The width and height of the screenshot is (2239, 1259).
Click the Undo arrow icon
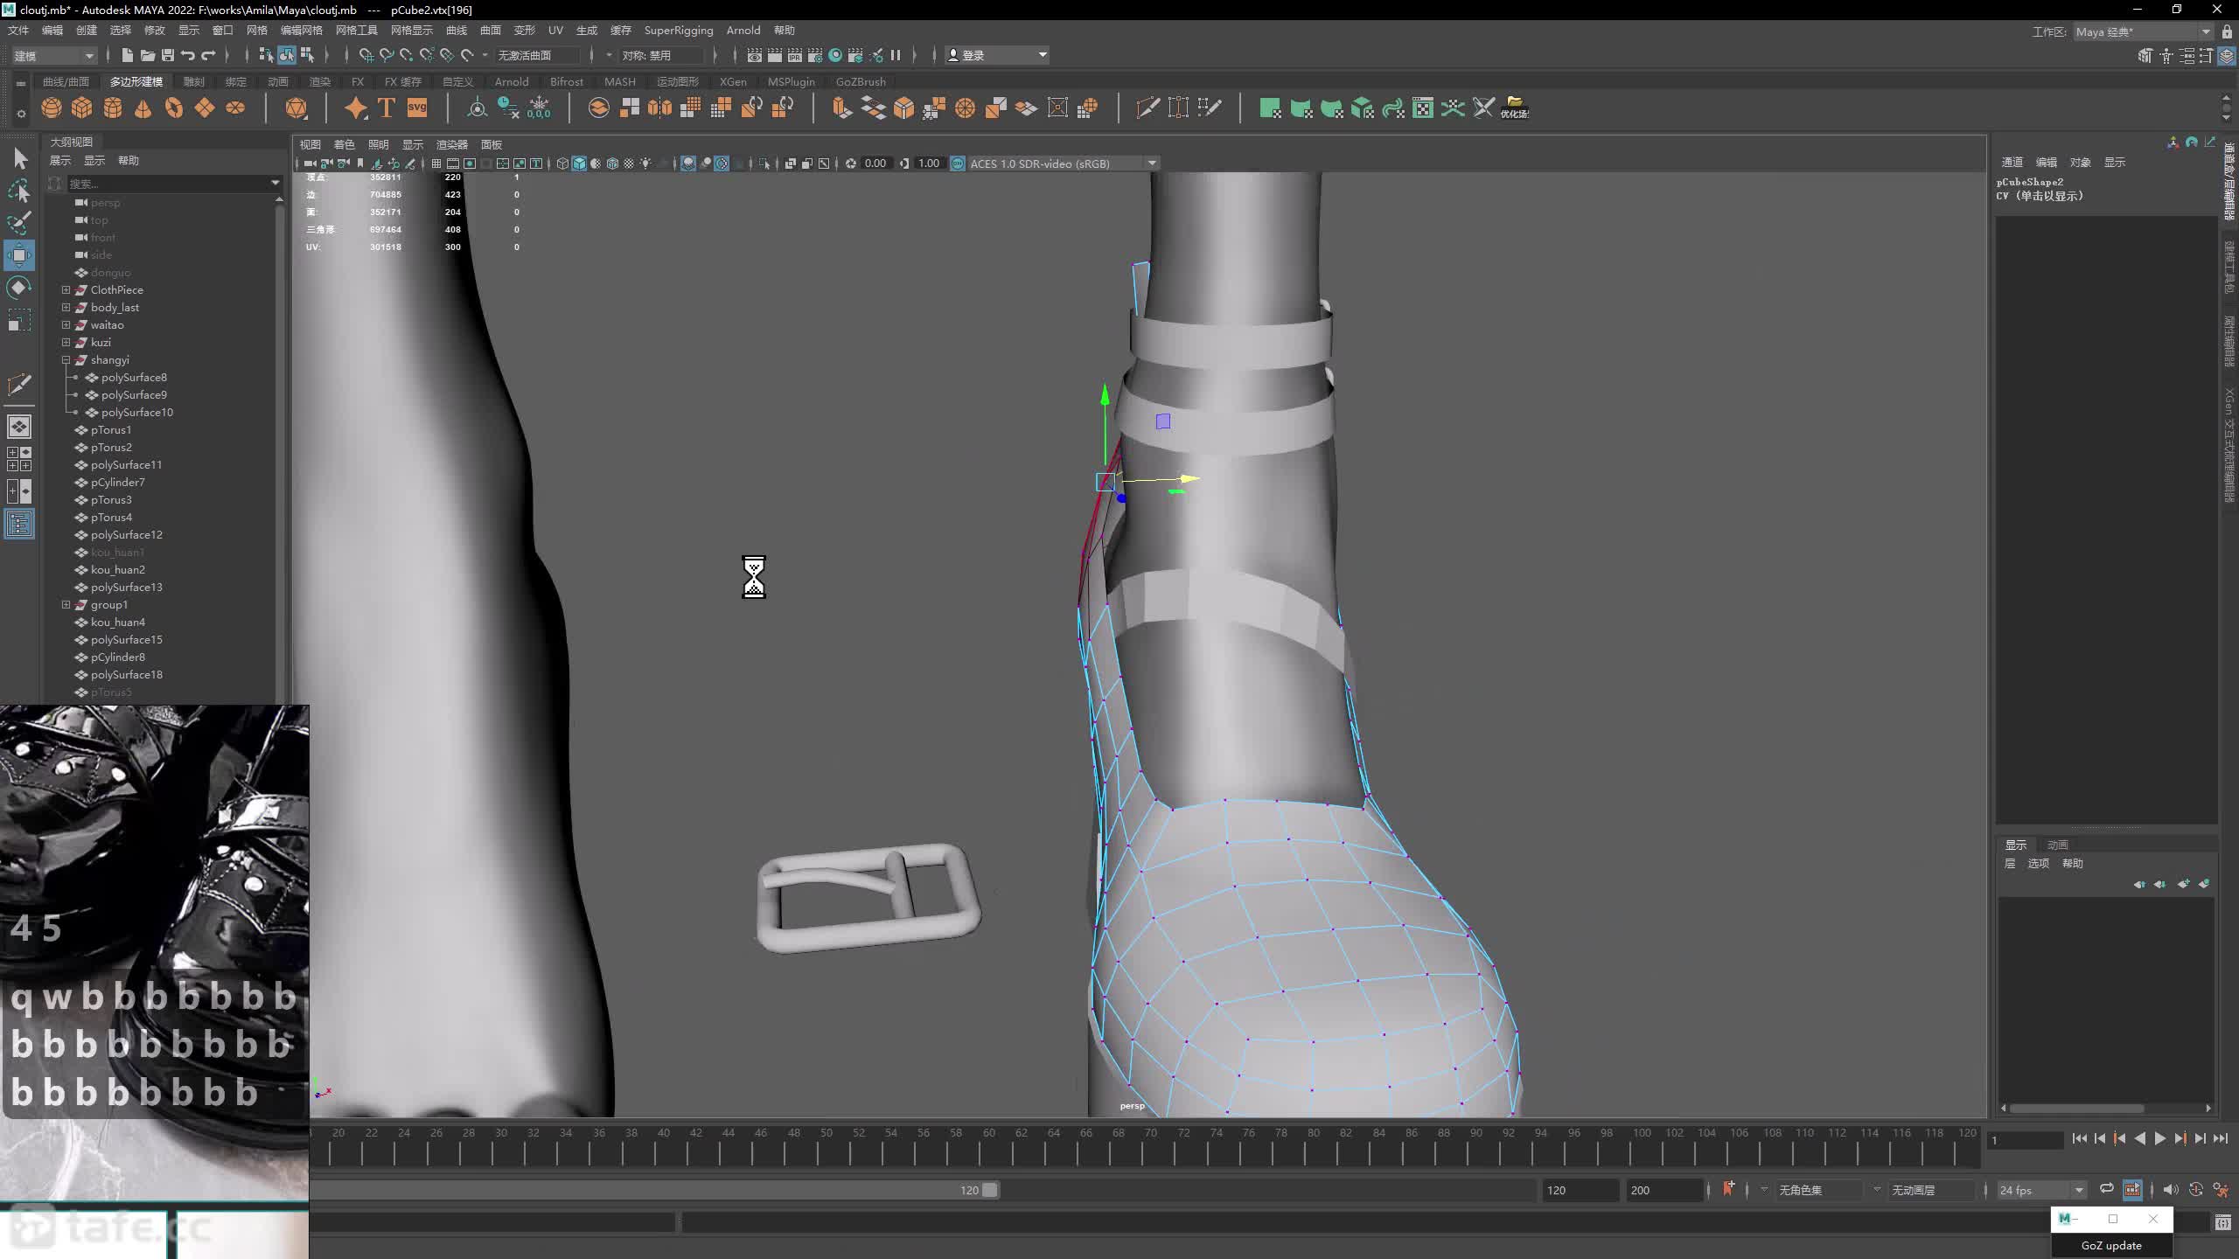187,55
